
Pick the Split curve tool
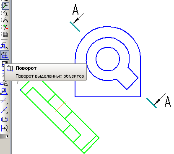4,110
